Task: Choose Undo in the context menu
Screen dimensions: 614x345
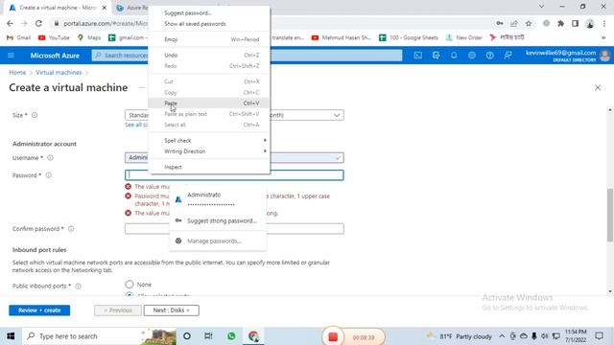Action: pos(209,56)
